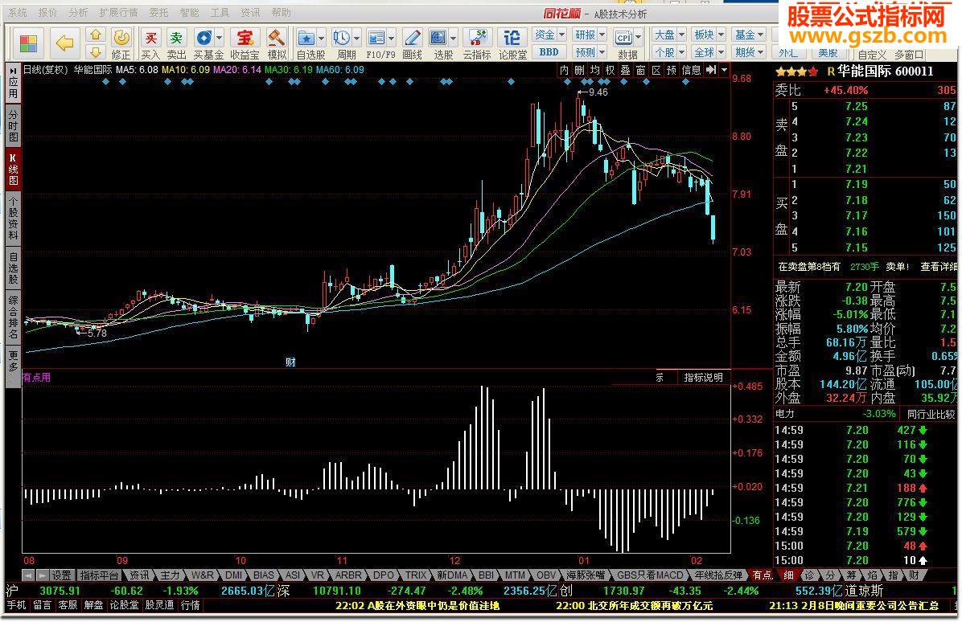The width and height of the screenshot is (962, 622).
Task: Open the 云指标 cloud indicator icon
Action: (477, 38)
